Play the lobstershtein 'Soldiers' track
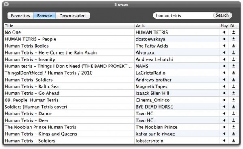243x149 pixels. [x=224, y=141]
